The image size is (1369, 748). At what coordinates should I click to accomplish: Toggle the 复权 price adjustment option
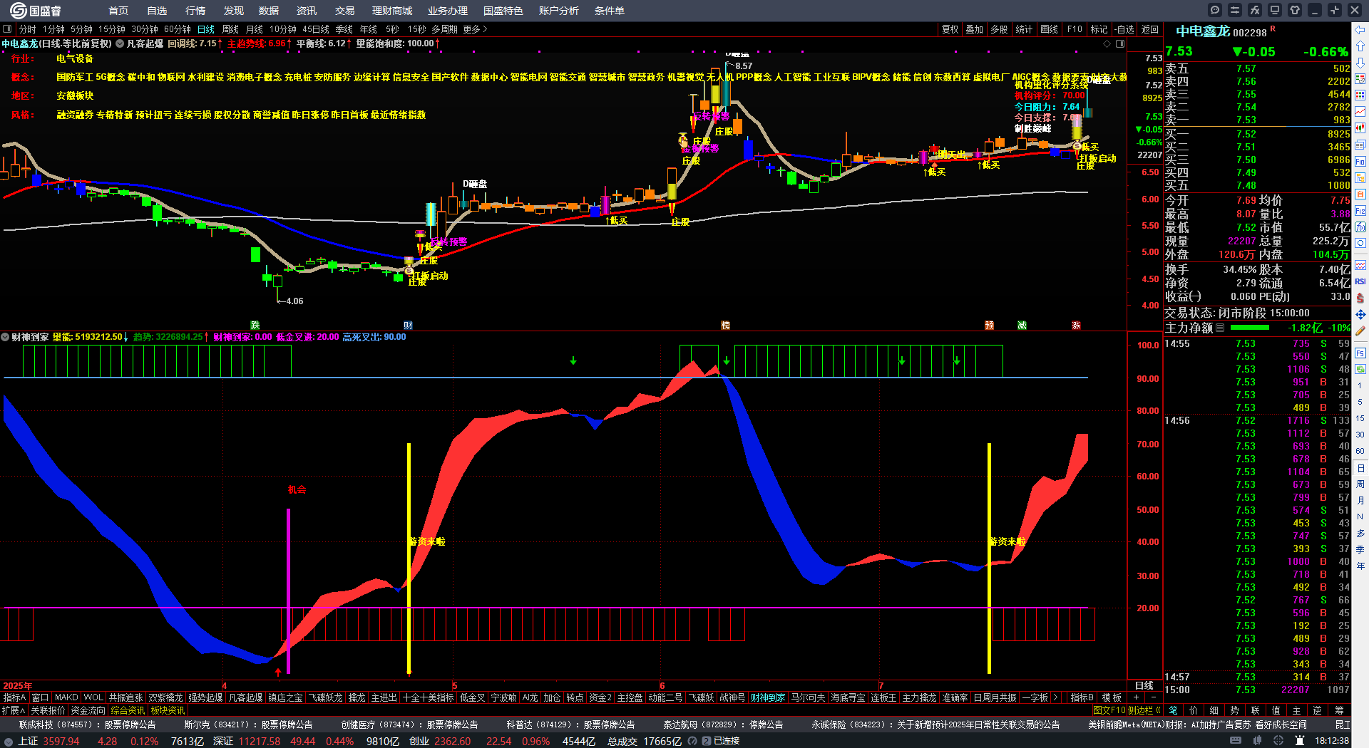pyautogui.click(x=950, y=29)
